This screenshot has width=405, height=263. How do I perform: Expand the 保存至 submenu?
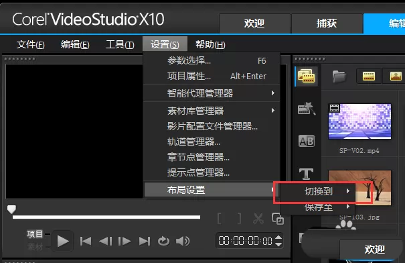click(x=318, y=207)
